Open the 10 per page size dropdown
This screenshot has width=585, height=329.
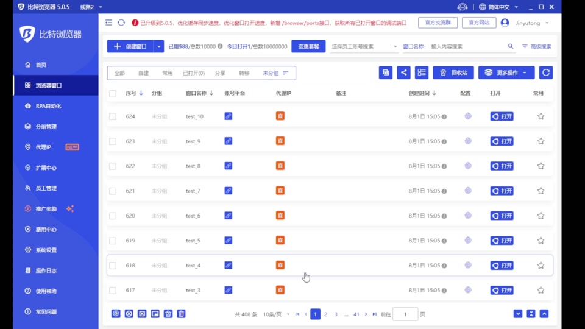point(276,314)
